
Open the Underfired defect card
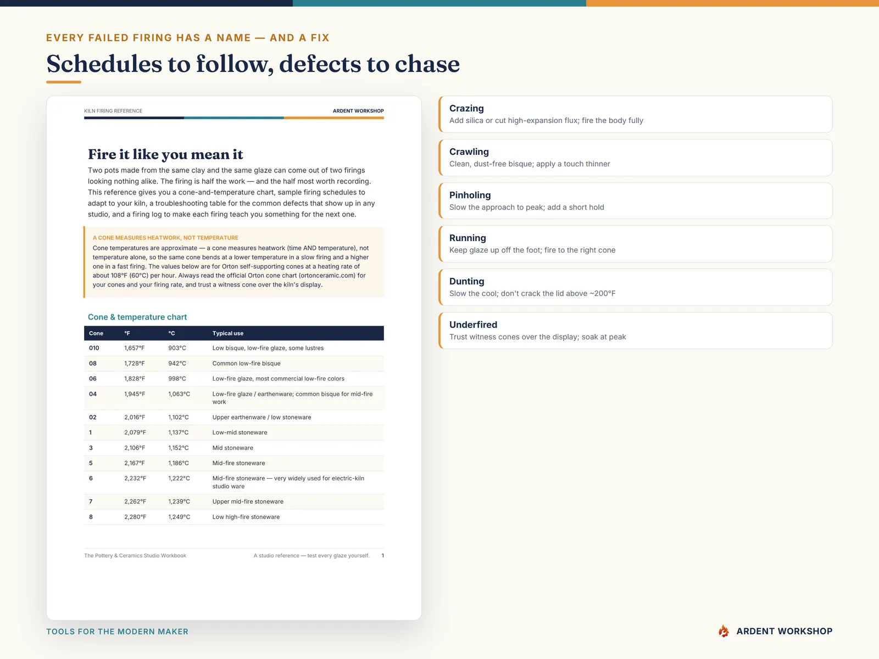(636, 331)
